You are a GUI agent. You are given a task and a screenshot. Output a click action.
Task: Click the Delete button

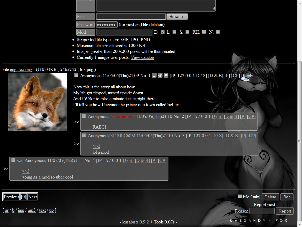(270, 197)
